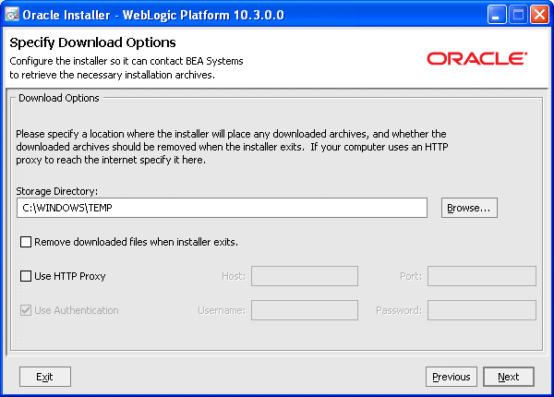
Task: Open the Browse... directory dialog
Action: (x=469, y=208)
